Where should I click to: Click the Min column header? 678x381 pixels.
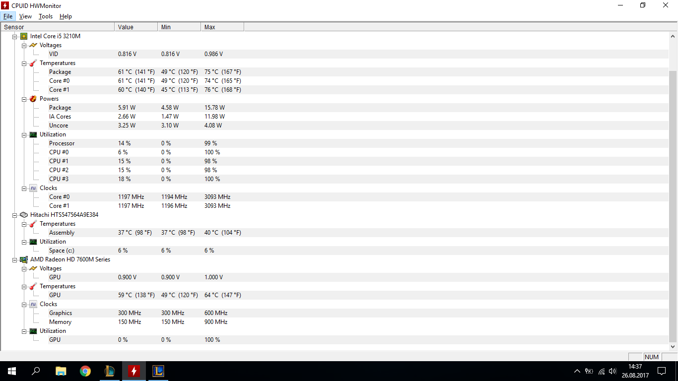179,27
